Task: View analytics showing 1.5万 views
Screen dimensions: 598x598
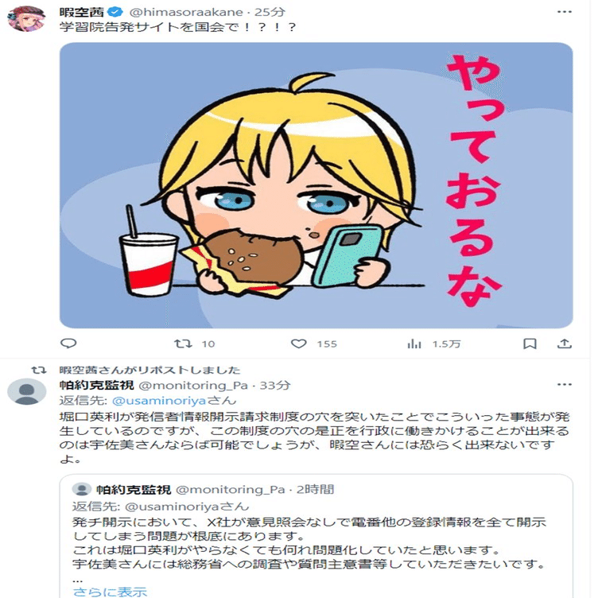Action: point(414,344)
